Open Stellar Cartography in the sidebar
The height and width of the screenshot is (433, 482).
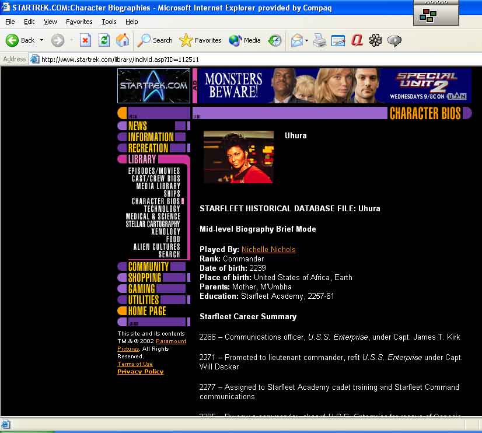click(x=153, y=224)
